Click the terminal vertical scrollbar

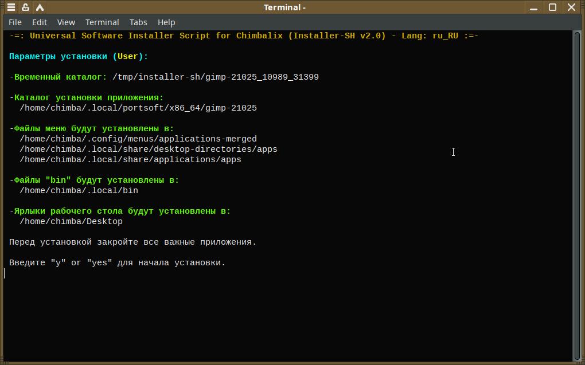[577, 196]
